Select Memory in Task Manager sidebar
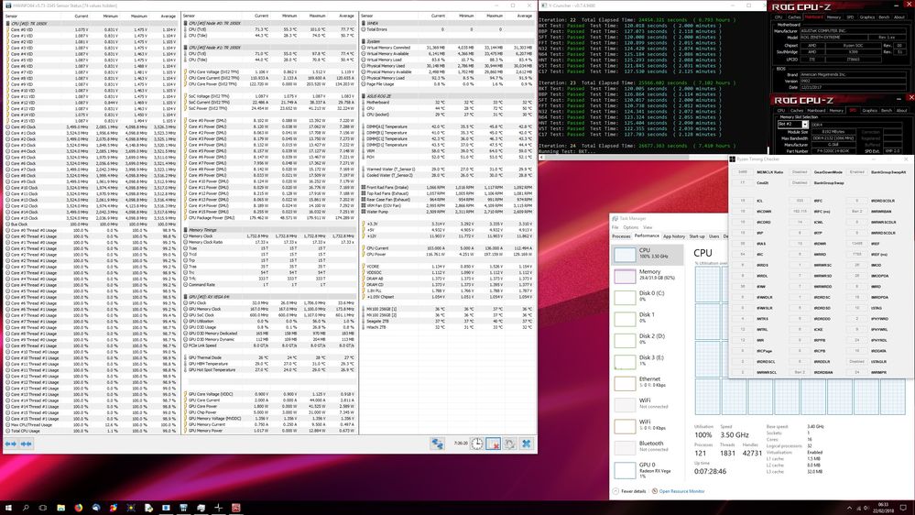Viewport: 915px width, 515px height. (x=648, y=276)
